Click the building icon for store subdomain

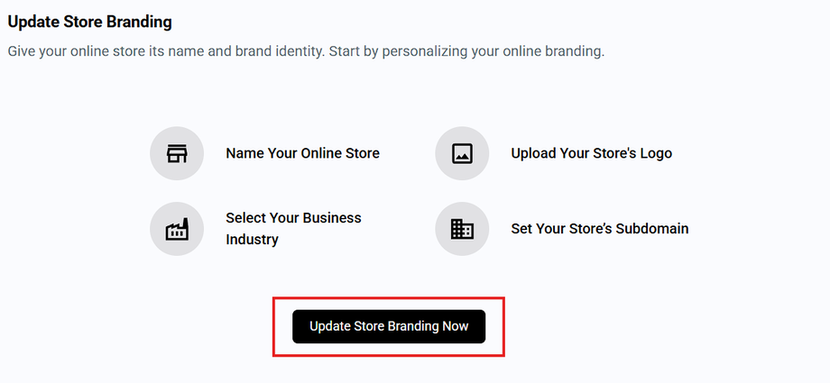[x=462, y=229]
